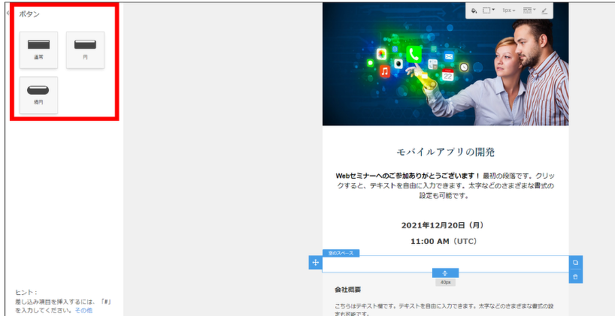
Task: Expand the border line style dropdown
Action: click(x=529, y=11)
